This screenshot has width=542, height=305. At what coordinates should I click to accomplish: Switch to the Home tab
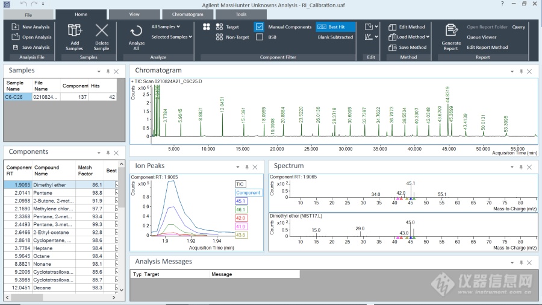point(81,14)
